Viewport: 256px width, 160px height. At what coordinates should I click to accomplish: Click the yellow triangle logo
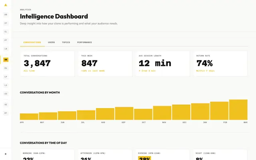tap(6, 5)
